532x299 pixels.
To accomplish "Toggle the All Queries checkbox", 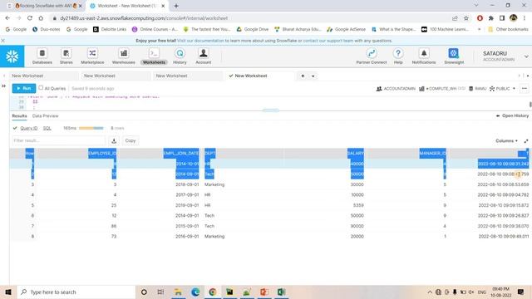I will [41, 88].
